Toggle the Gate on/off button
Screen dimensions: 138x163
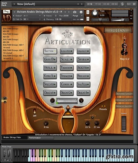pyautogui.click(x=92, y=117)
